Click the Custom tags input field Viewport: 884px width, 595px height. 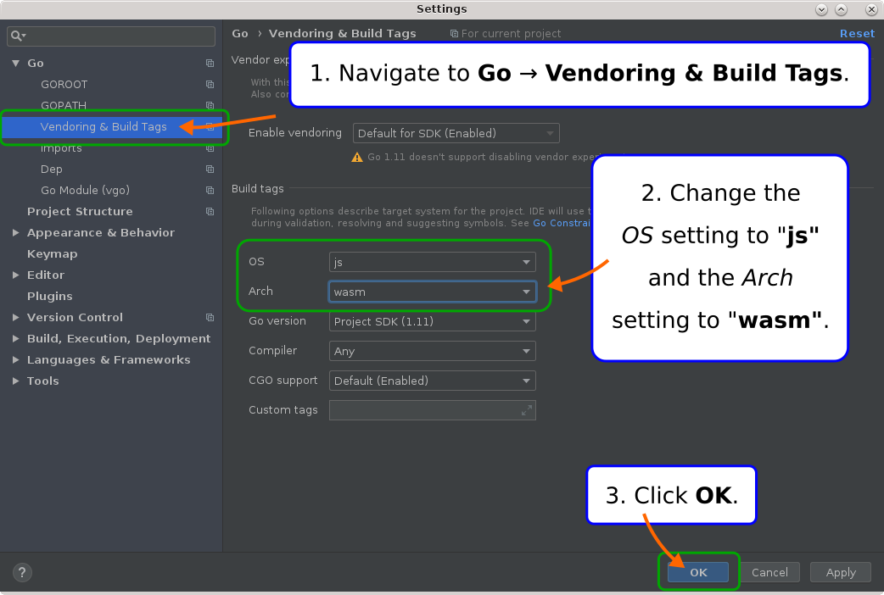click(x=432, y=410)
